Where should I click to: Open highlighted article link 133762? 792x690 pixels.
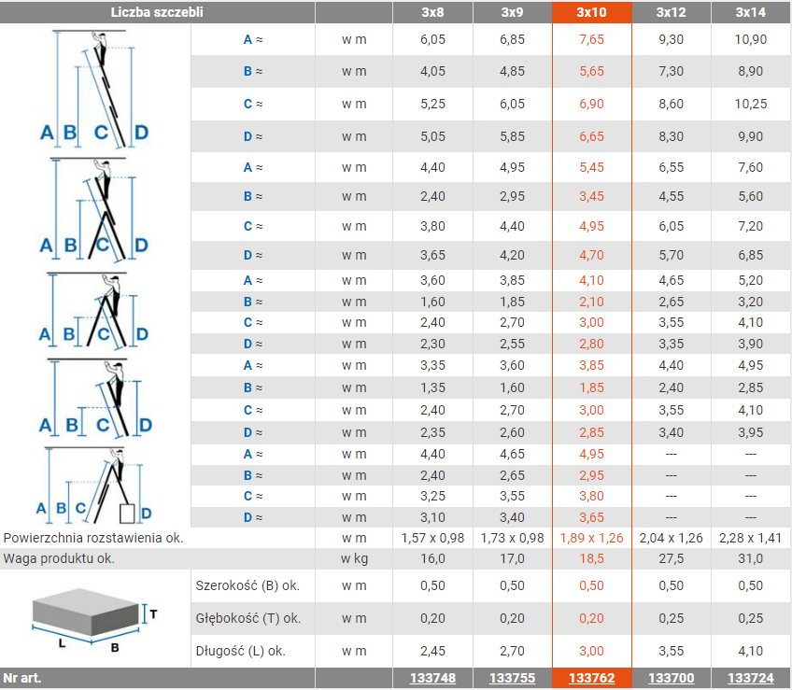(592, 679)
